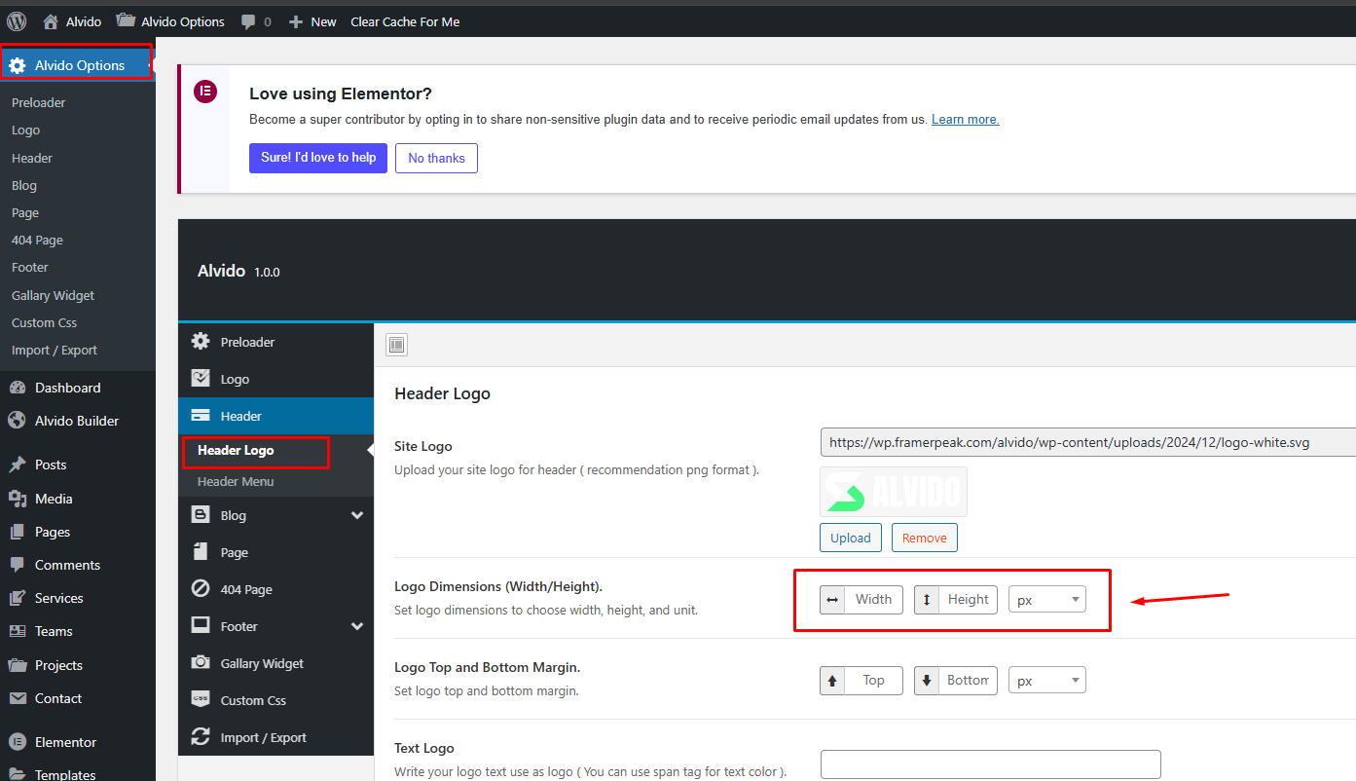Click the Custom Css icon in options panel

click(x=201, y=700)
